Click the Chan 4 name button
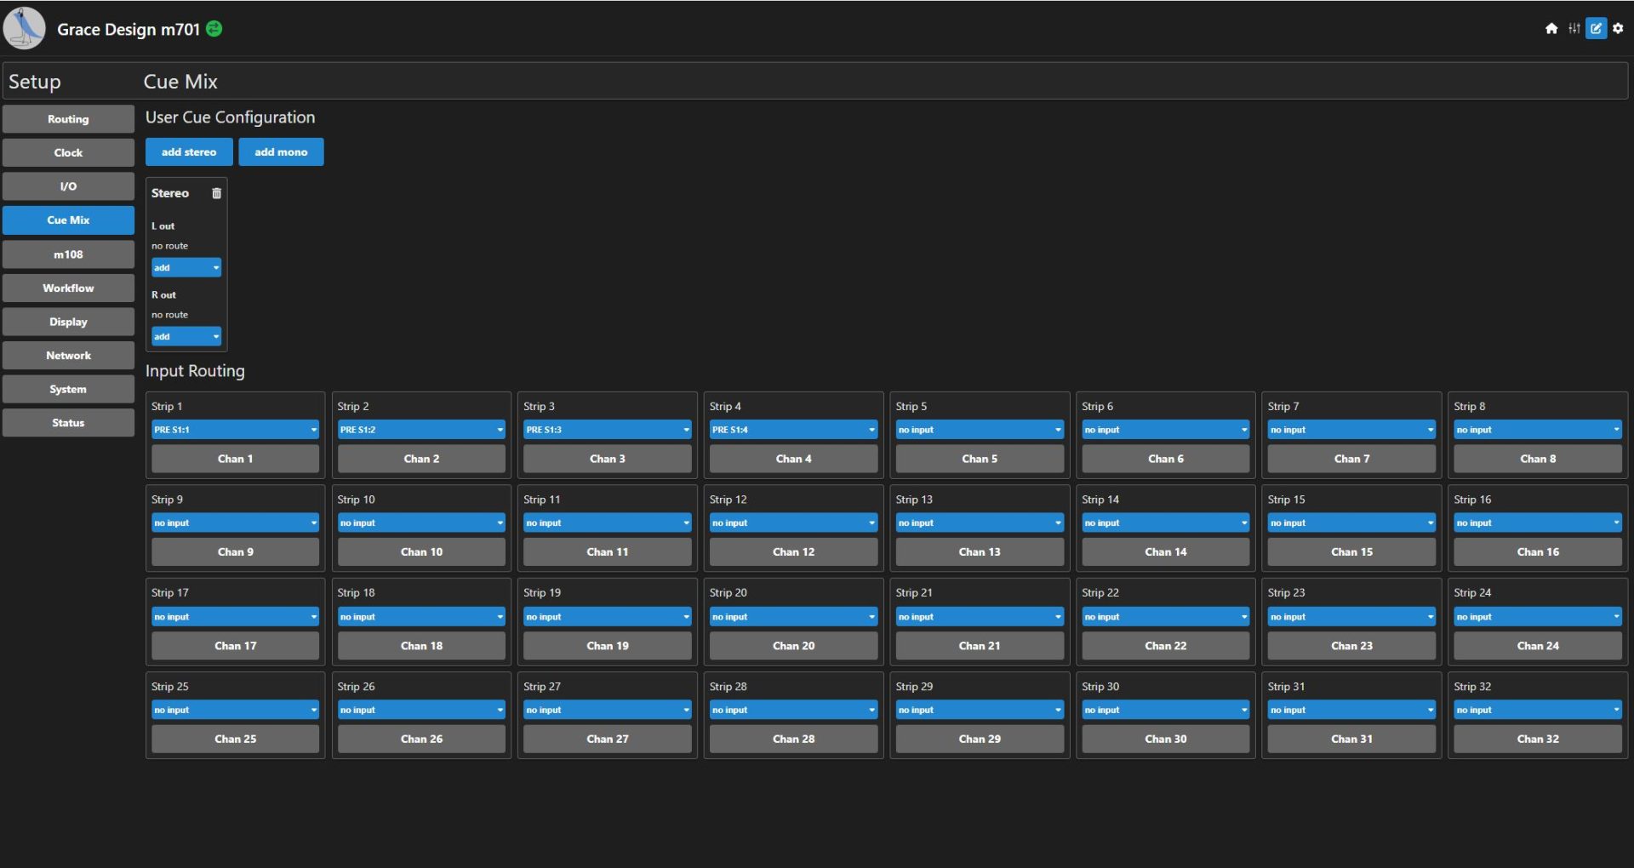The width and height of the screenshot is (1634, 868). (793, 459)
